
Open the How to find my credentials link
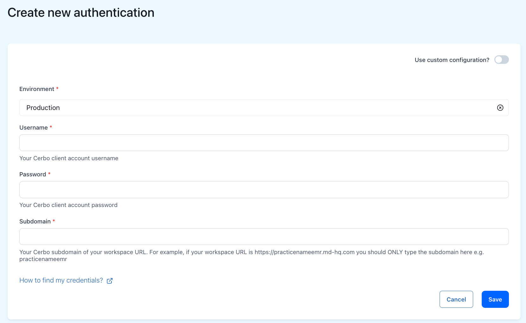[x=61, y=280]
